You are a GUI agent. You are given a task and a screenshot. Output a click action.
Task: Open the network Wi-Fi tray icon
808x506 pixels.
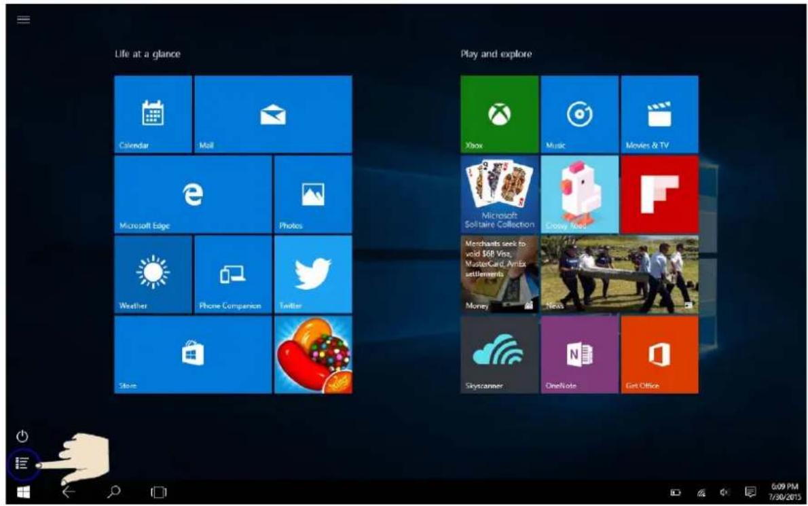[x=701, y=492]
